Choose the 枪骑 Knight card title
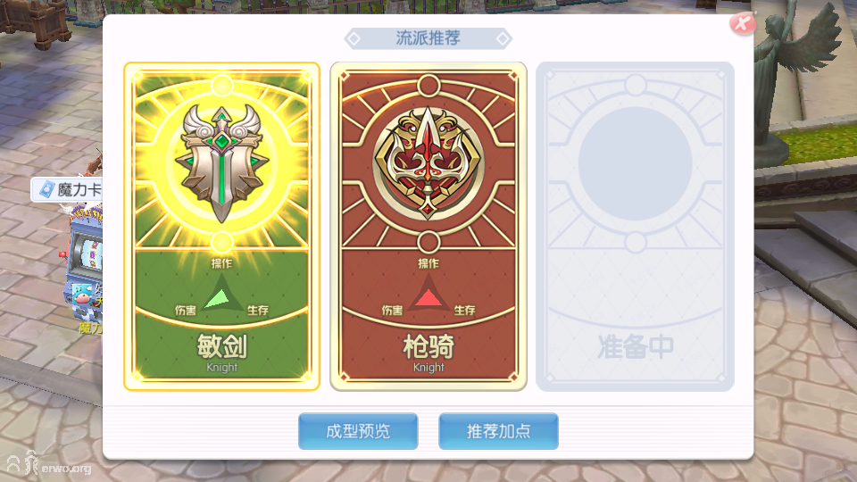This screenshot has width=857, height=482. point(428,353)
